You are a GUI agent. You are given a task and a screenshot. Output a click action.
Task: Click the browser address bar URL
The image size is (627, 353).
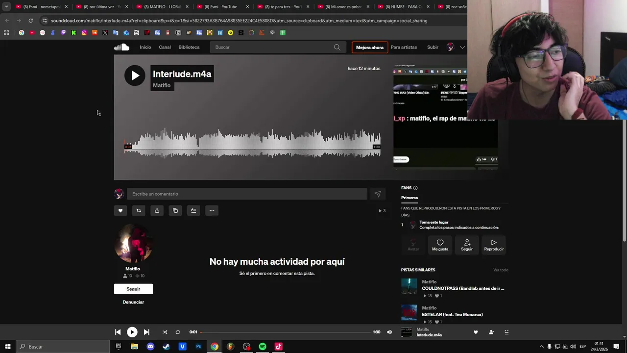click(x=239, y=21)
